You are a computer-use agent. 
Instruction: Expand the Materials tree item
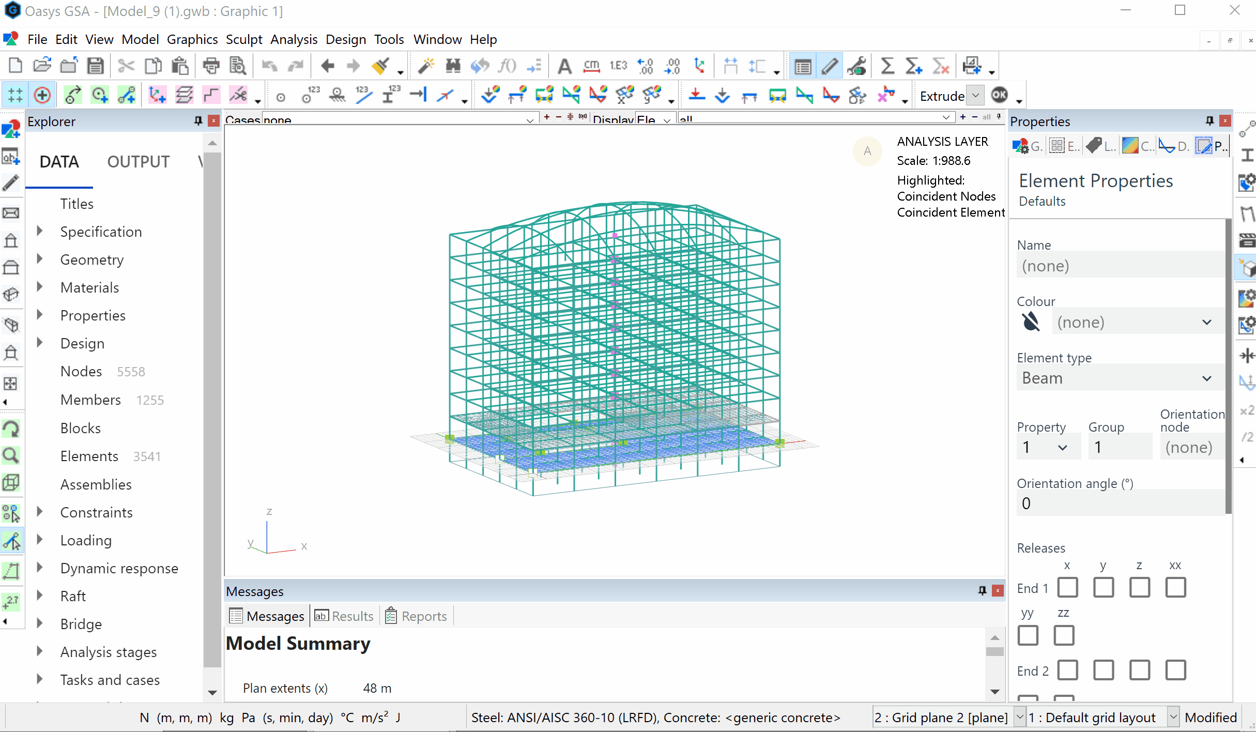40,287
